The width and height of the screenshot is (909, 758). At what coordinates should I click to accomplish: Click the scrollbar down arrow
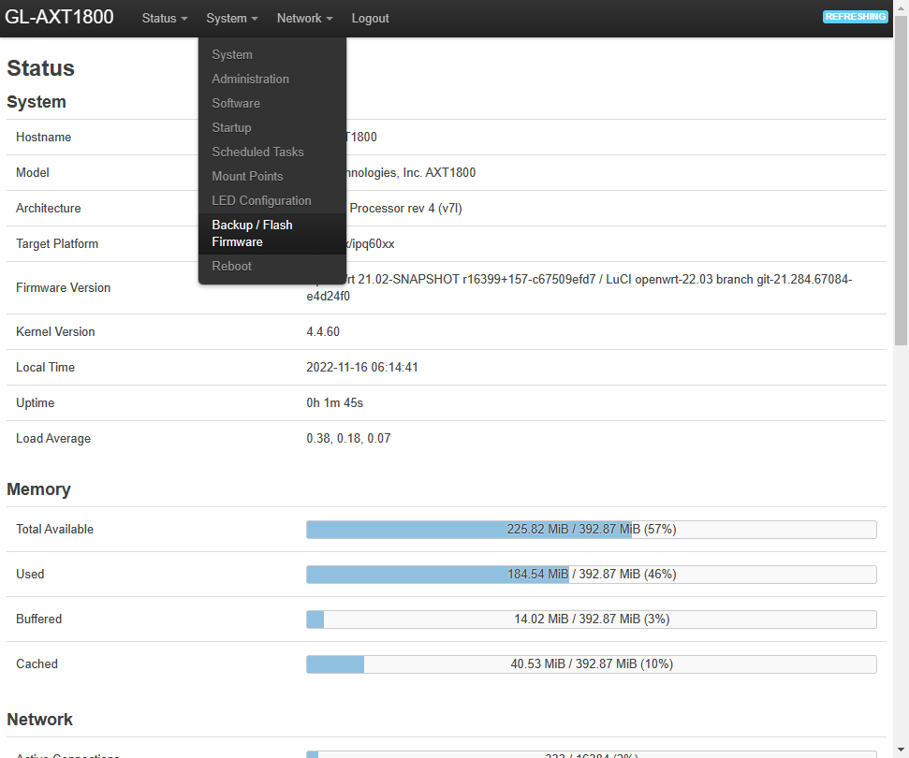click(x=901, y=751)
